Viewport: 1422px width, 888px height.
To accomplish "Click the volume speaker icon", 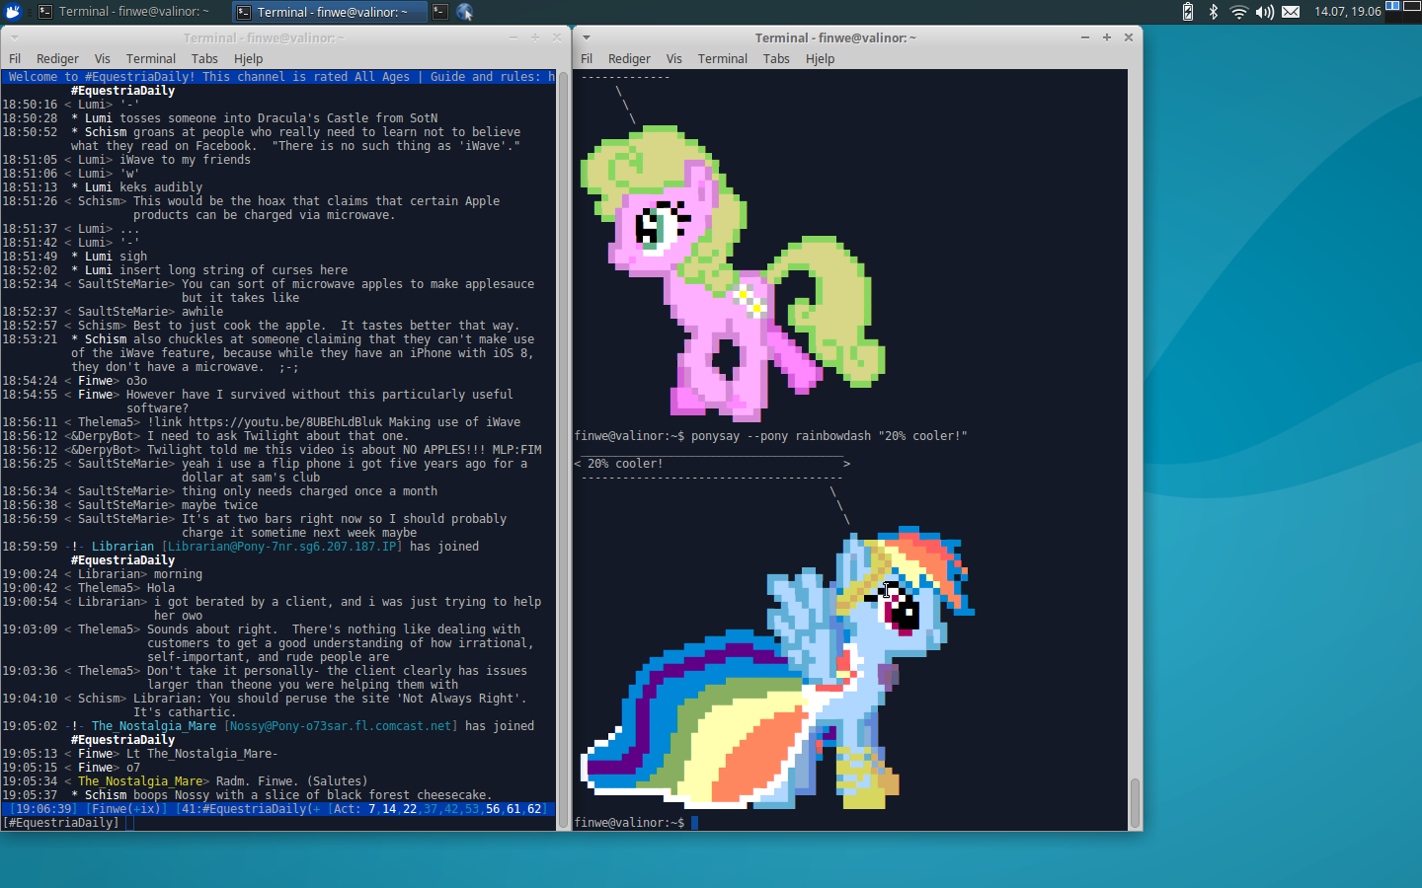I will tap(1264, 12).
